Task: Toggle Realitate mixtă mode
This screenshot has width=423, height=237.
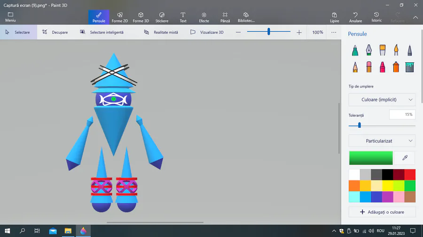Action: coord(161,32)
